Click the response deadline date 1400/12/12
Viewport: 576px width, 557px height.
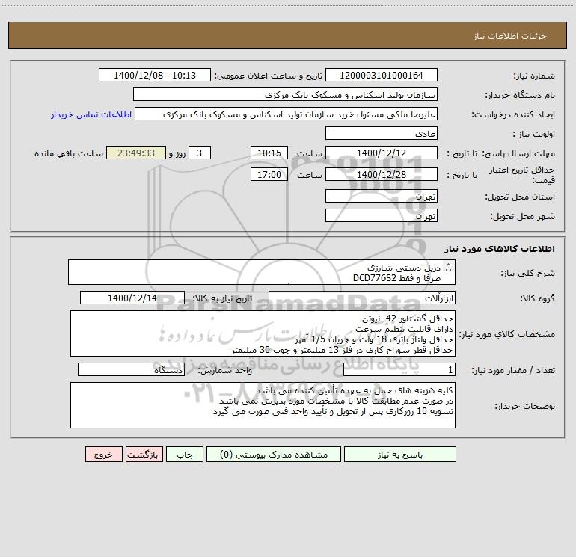(382, 153)
